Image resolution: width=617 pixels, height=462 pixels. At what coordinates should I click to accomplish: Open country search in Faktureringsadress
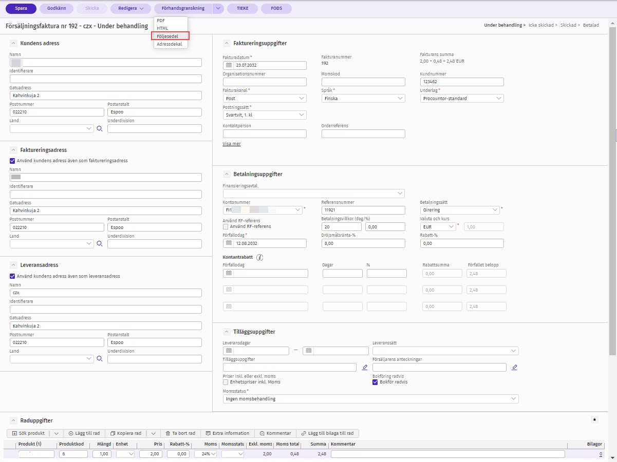pos(100,244)
